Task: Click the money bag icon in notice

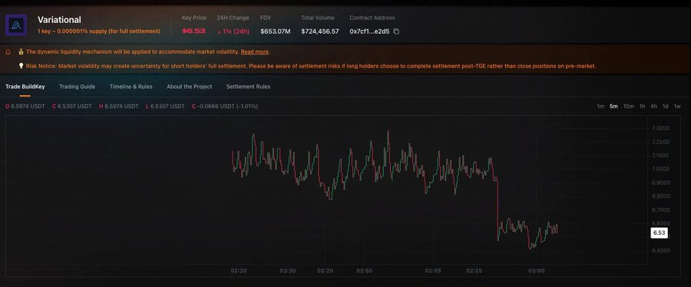Action: point(21,52)
